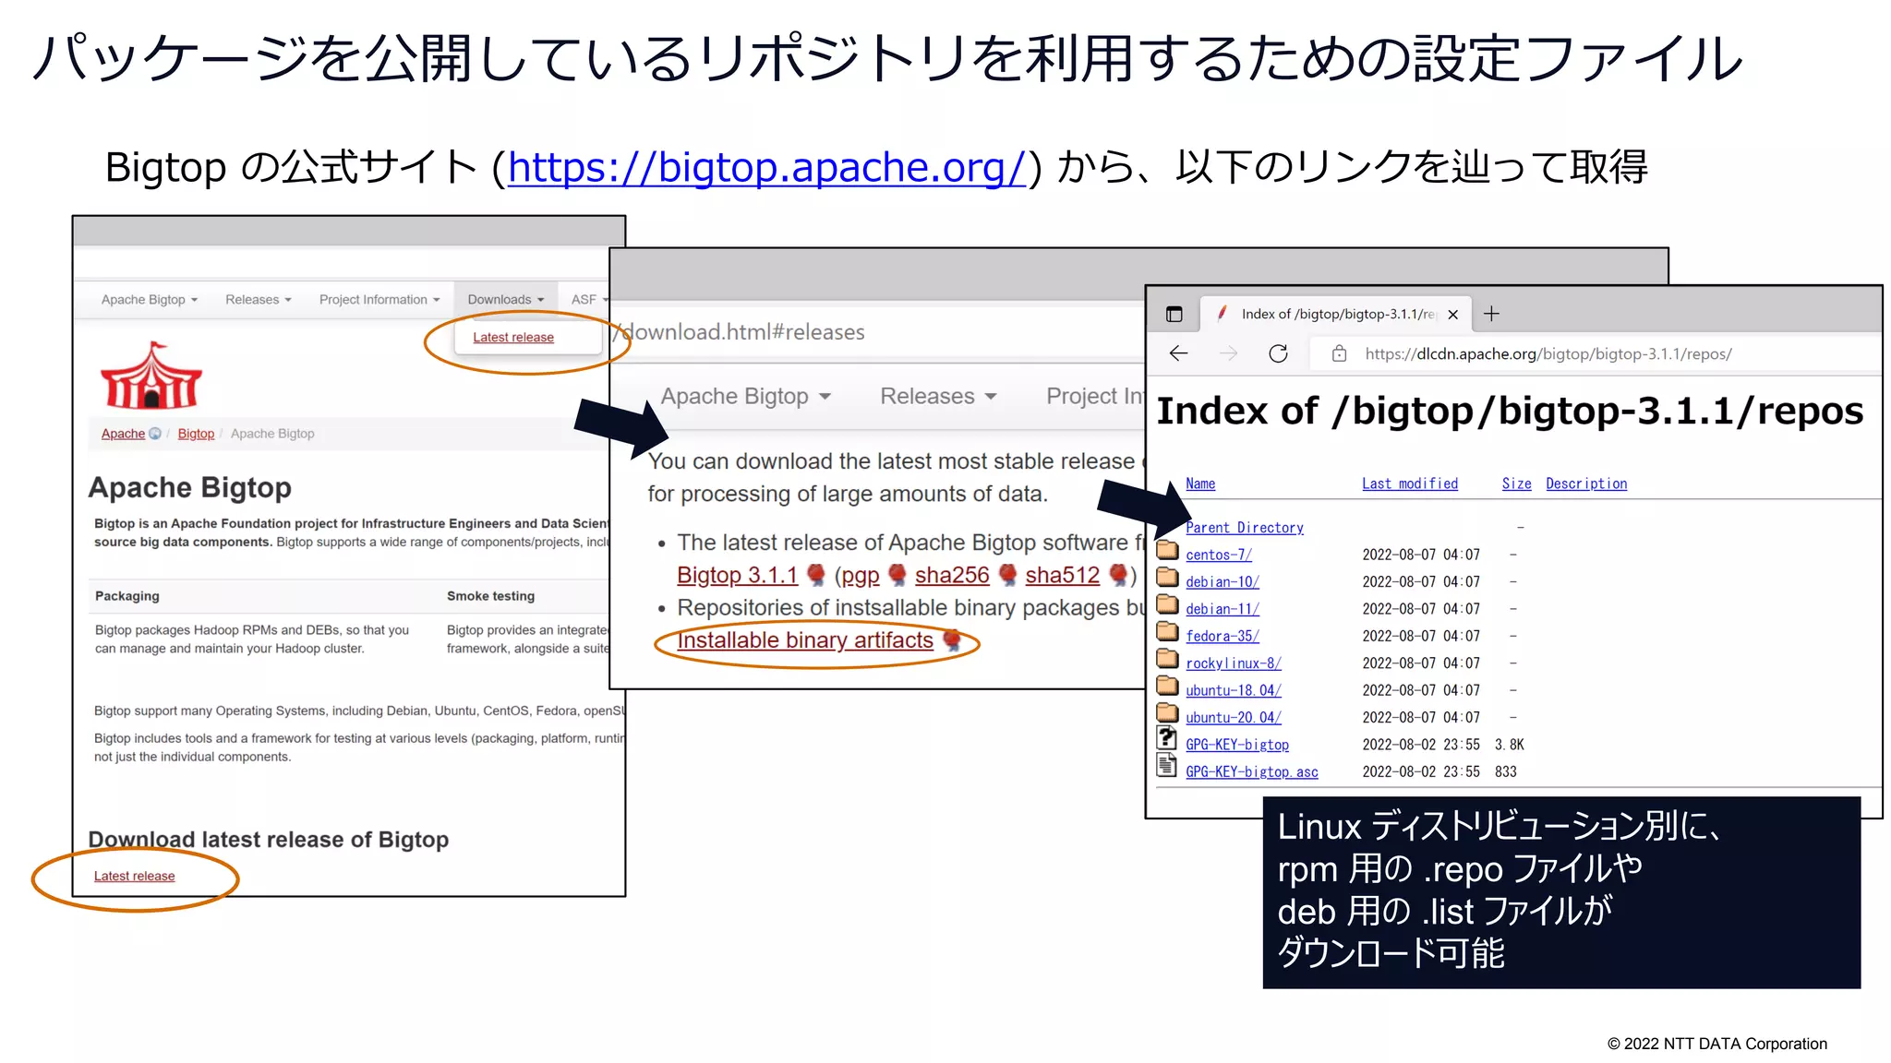Click the text file icon beside GPG-KEY-bigtop.asc

[1167, 765]
